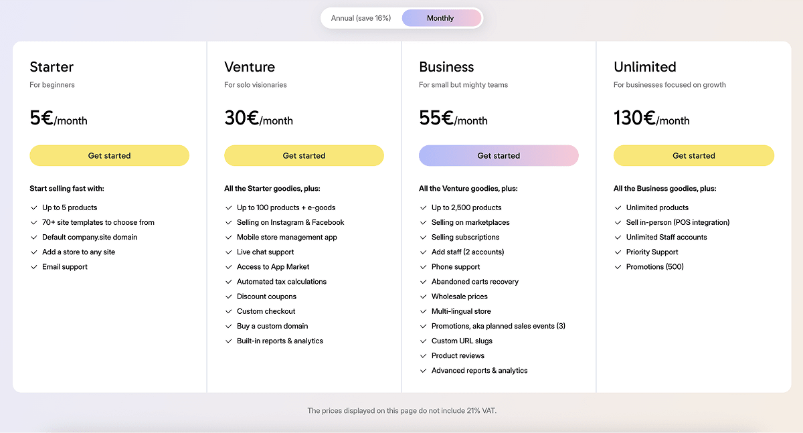
Task: Select the Monthly billing option
Action: [440, 18]
